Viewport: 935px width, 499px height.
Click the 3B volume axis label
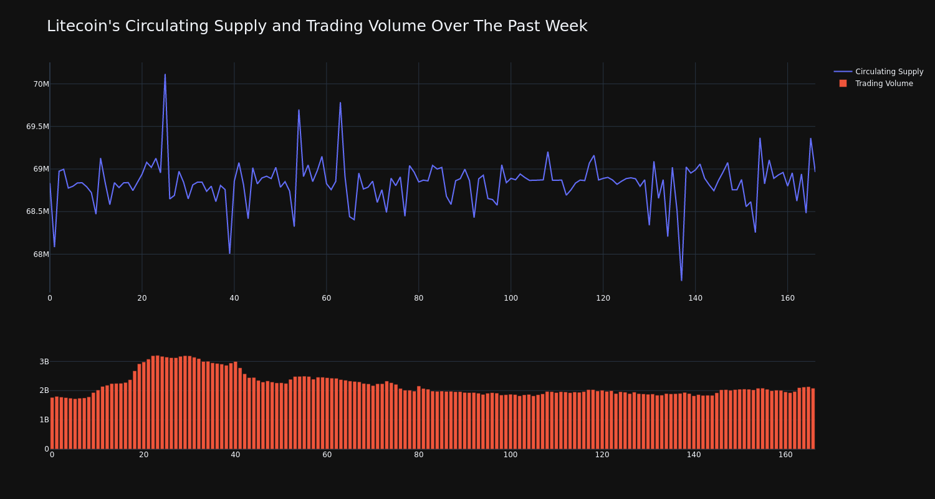pyautogui.click(x=44, y=362)
